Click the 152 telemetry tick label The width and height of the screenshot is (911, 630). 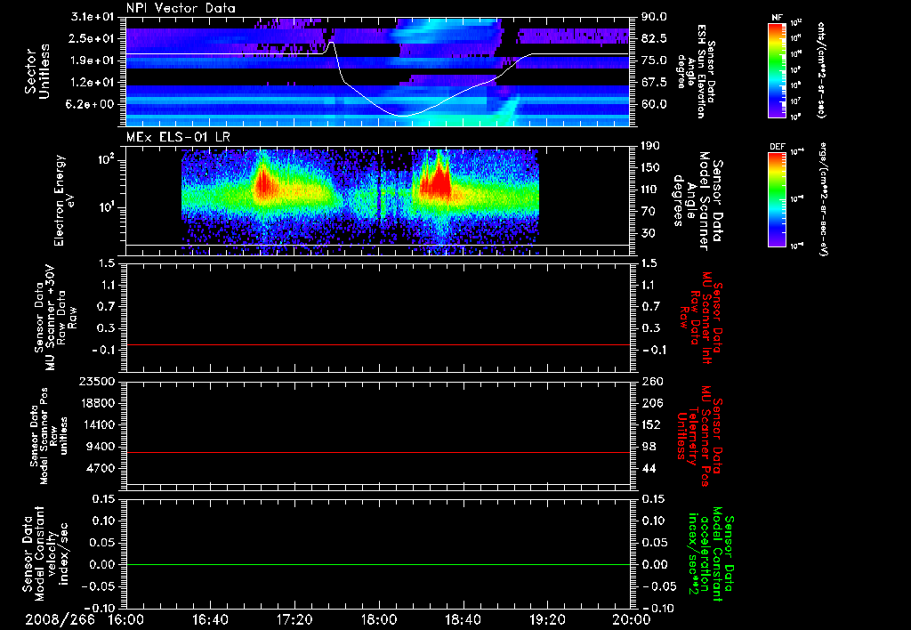click(x=651, y=424)
